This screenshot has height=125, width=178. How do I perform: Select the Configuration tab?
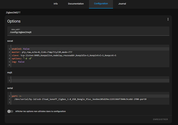tap(101, 4)
